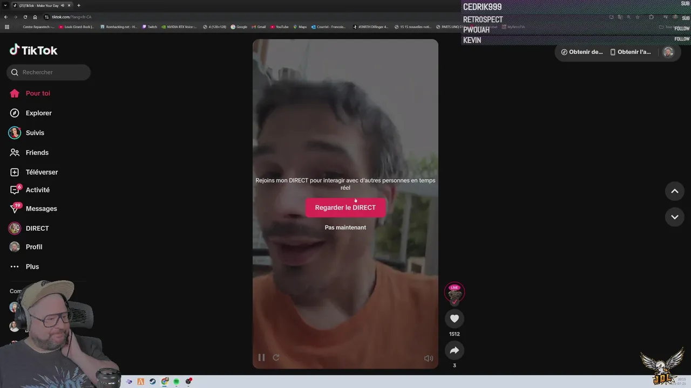Open the Google bookmark
691x388 pixels.
(239, 26)
